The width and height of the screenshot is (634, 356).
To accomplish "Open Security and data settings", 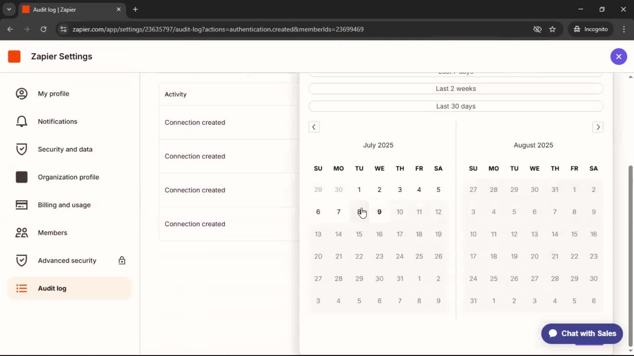I will pos(70,149).
